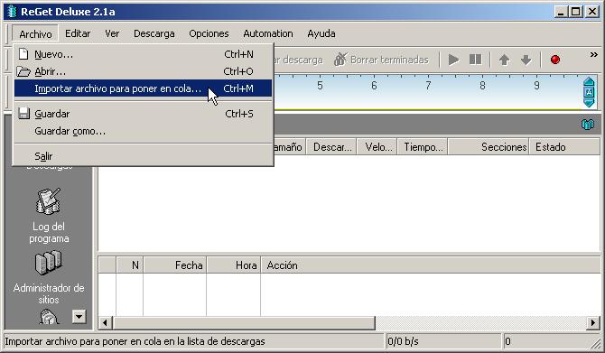Choose Guardar from the Archivo menu
This screenshot has height=353, width=605.
point(144,114)
